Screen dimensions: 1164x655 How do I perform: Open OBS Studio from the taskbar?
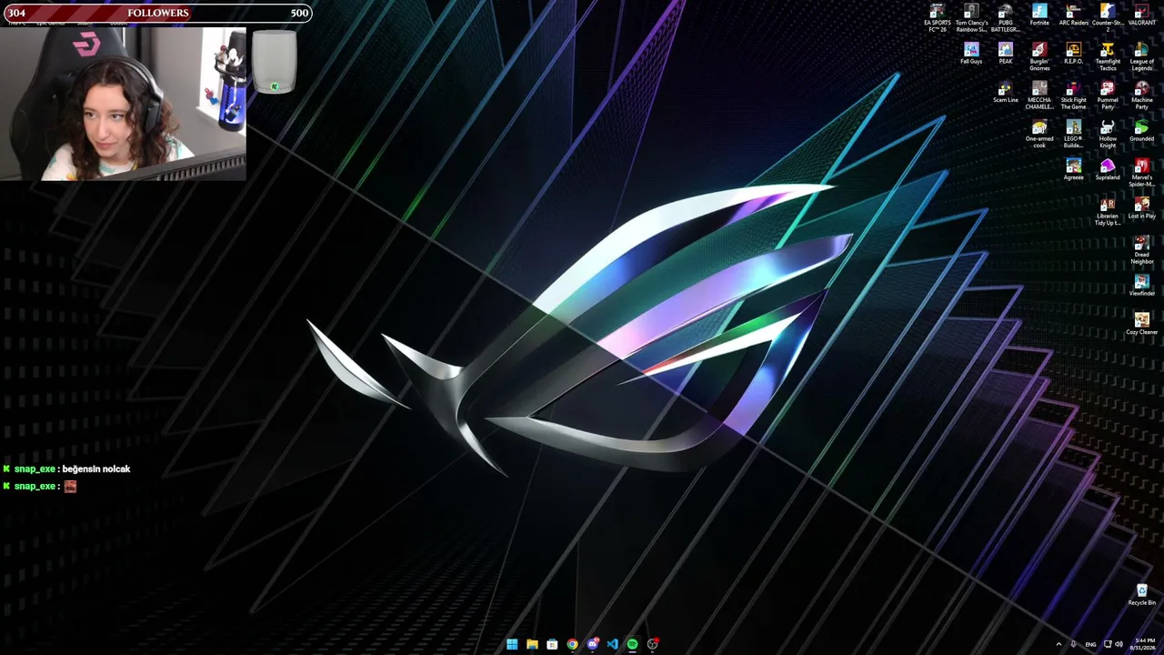tap(652, 644)
